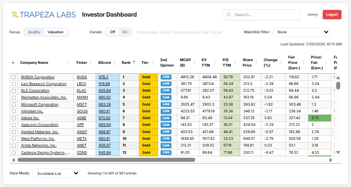Image resolution: width=351 pixels, height=187 pixels.
Task: Click Meta share price 646.01
Action: 249,139
